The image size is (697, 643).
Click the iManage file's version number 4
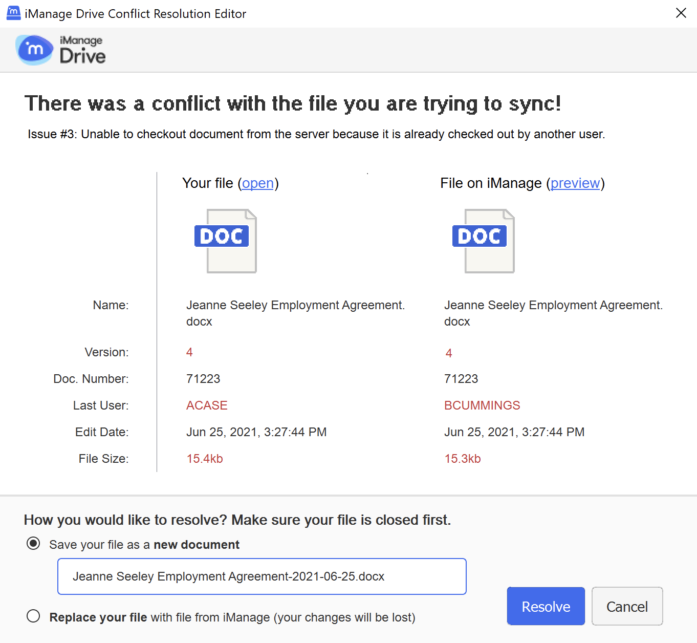pyautogui.click(x=449, y=353)
